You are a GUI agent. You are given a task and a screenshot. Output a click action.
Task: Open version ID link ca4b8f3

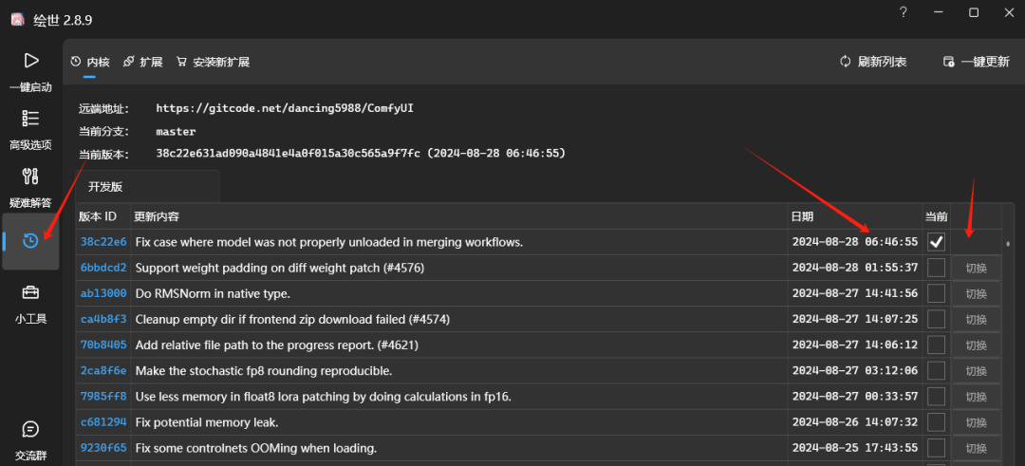tap(103, 319)
